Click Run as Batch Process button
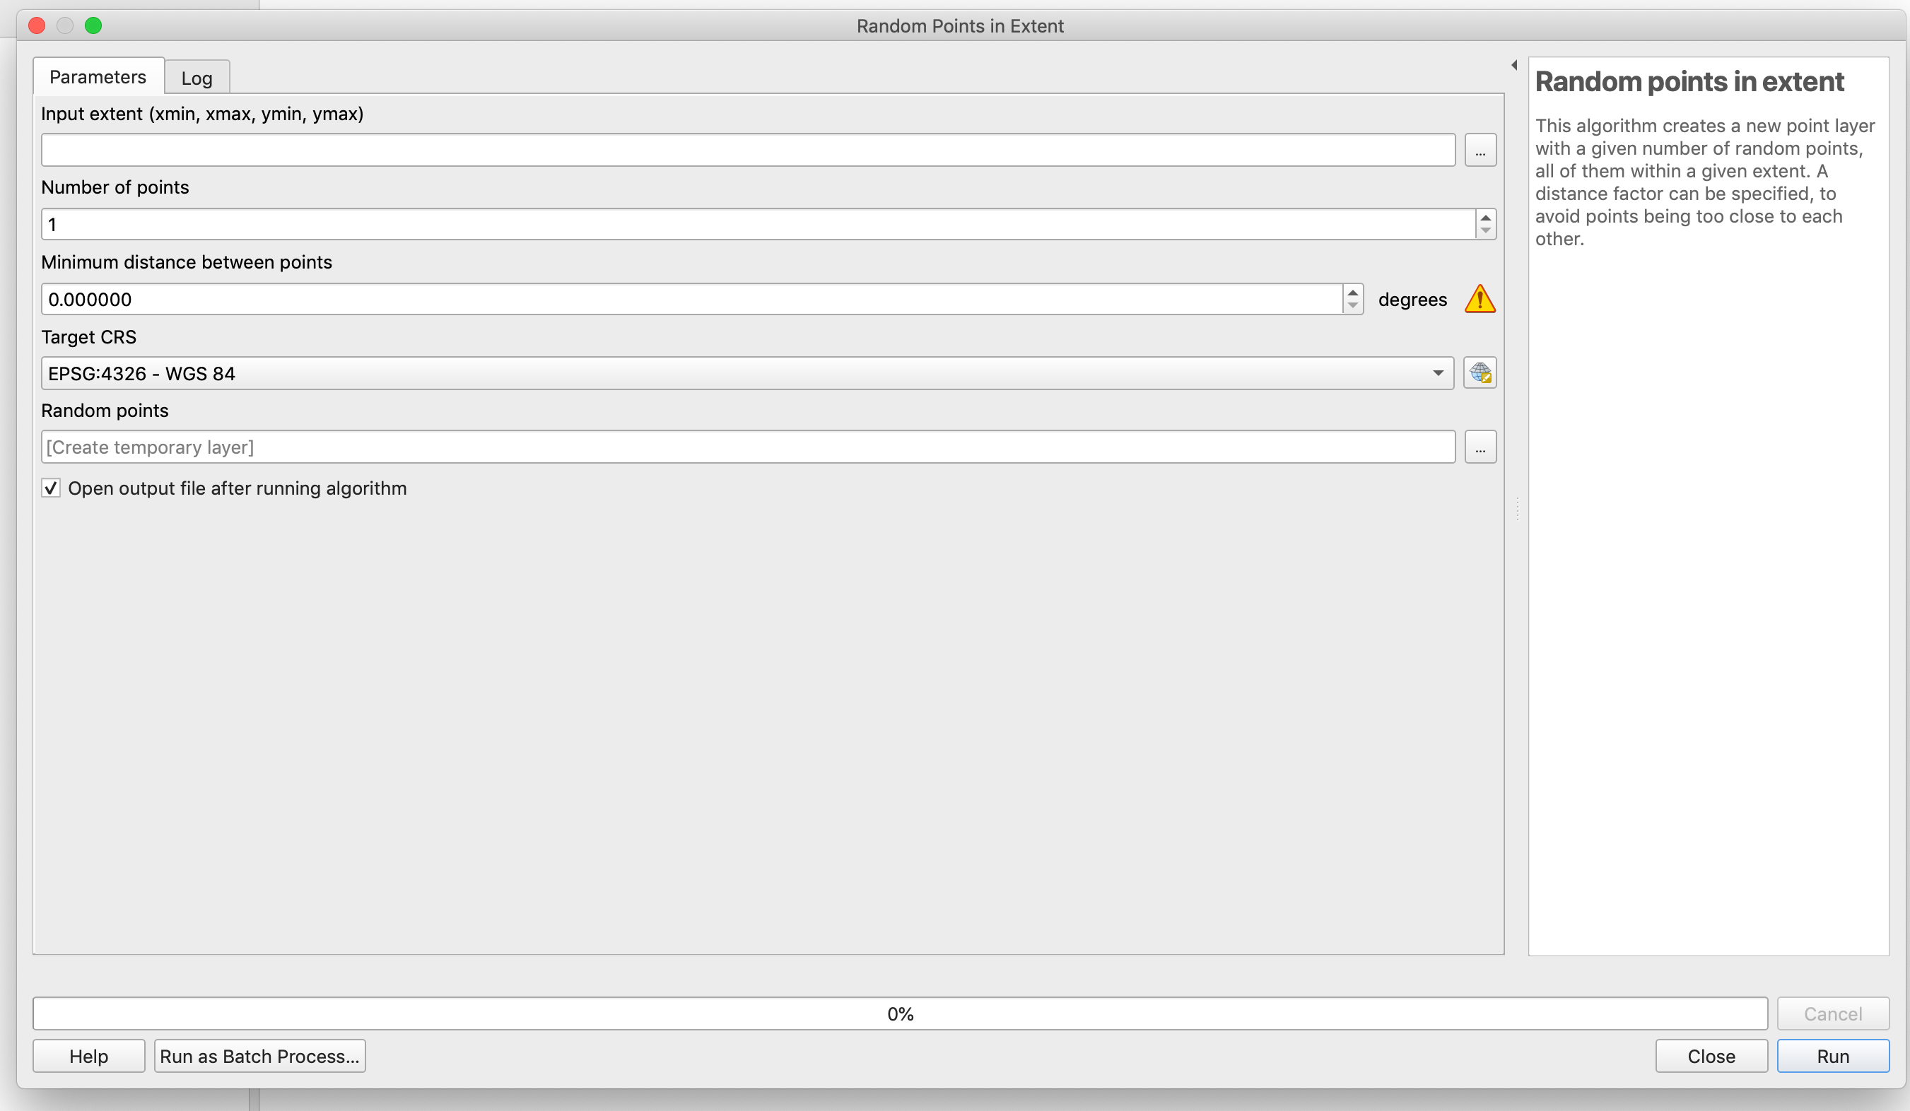Image resolution: width=1910 pixels, height=1111 pixels. tap(260, 1056)
